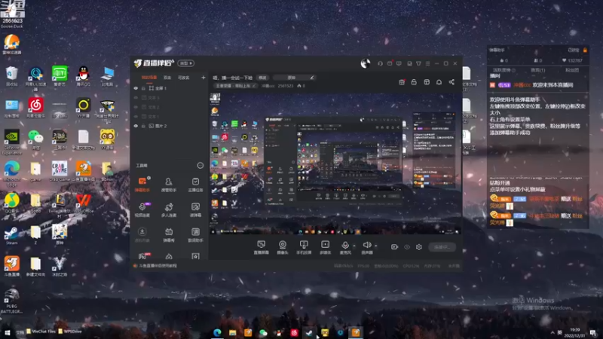Click the 麦克风 microphone icon
This screenshot has height=339, width=603.
pos(345,247)
